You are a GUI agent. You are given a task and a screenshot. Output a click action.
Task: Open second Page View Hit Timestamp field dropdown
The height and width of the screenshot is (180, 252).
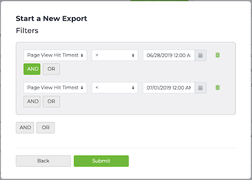(x=55, y=88)
